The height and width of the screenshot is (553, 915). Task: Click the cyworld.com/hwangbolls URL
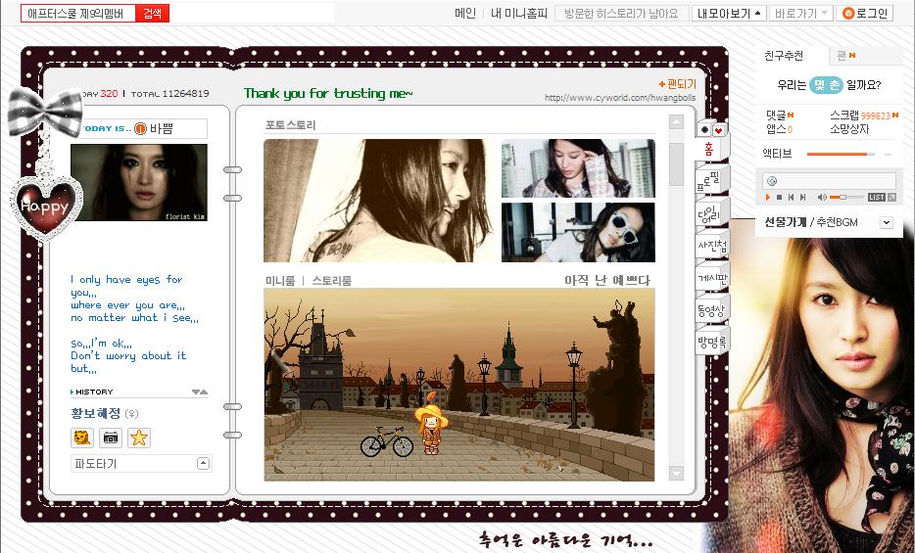[x=620, y=98]
